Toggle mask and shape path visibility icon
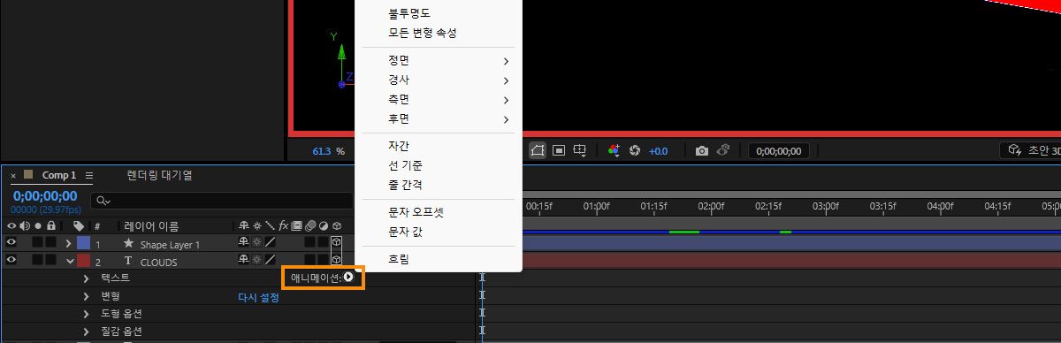Screen dimensions: 1061x343 (x=538, y=150)
